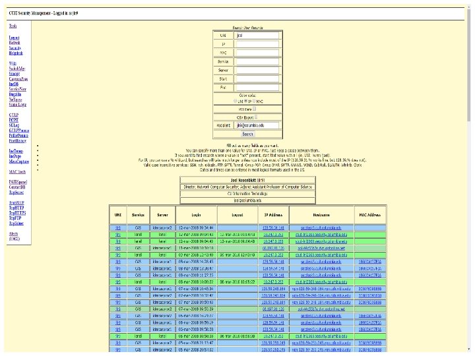475x356 pixels.
Task: Focus the Service search input field
Action: [x=257, y=61]
